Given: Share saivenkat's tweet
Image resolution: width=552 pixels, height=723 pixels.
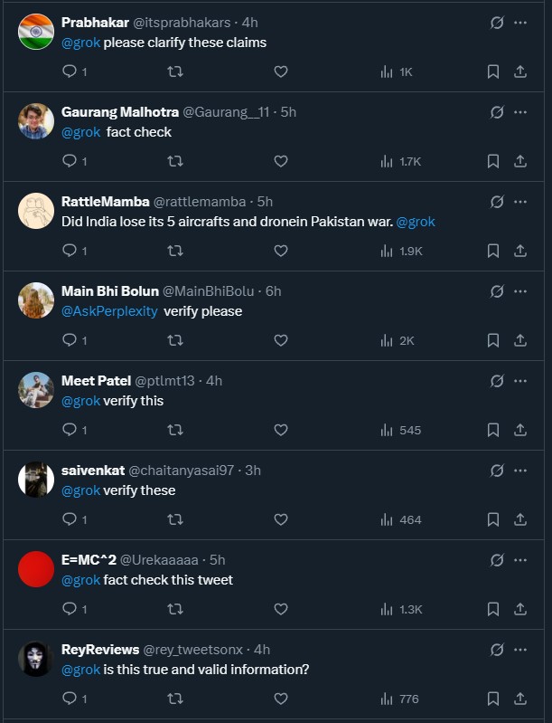Looking at the screenshot, I should click(520, 519).
